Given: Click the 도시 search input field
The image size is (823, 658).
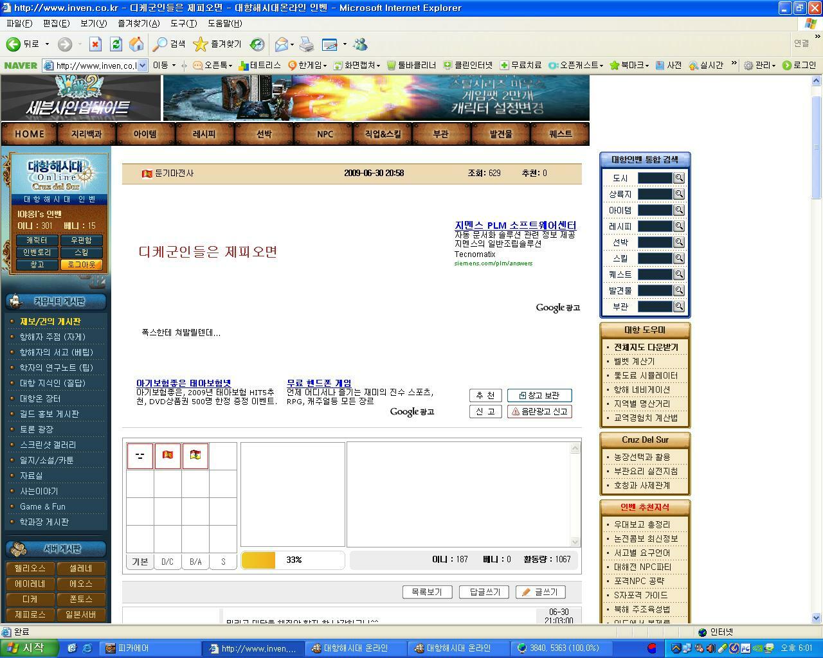Looking at the screenshot, I should (x=655, y=178).
